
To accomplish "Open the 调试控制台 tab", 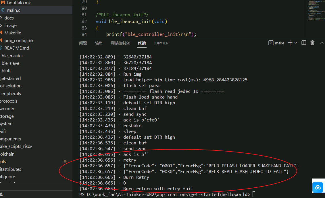I will [120, 43].
